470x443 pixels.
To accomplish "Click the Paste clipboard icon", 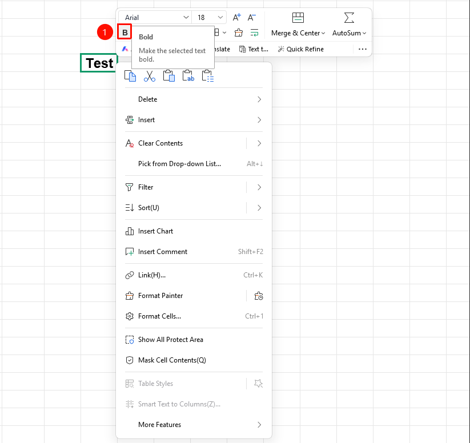I will pos(169,76).
